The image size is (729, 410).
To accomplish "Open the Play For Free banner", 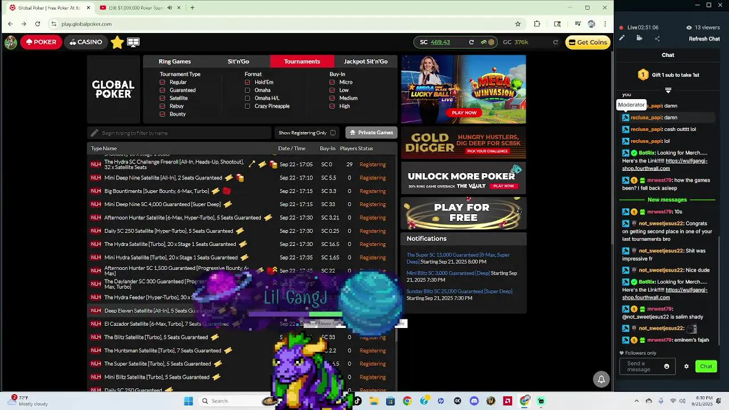I will (x=463, y=212).
